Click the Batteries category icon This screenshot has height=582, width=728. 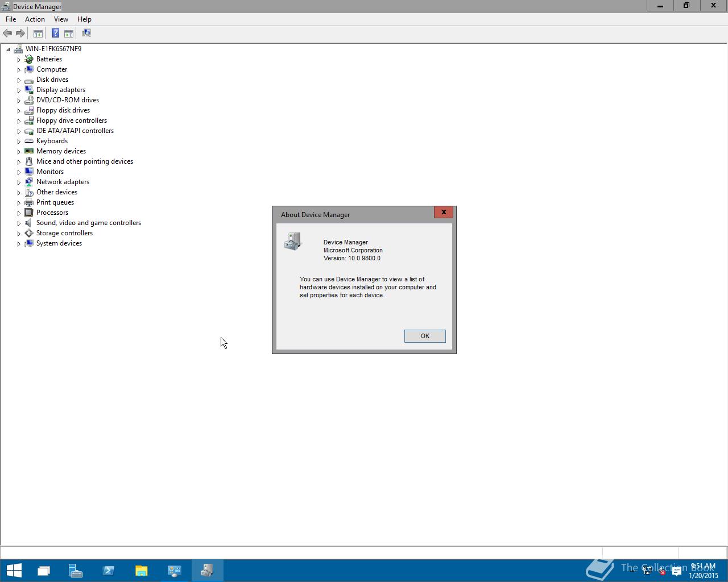29,59
